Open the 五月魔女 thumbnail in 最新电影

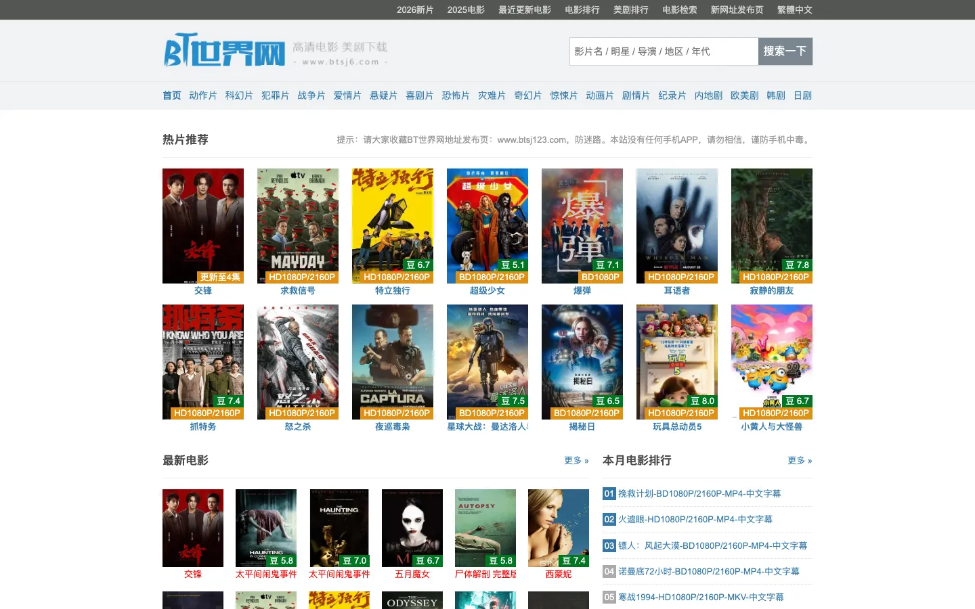click(x=412, y=528)
